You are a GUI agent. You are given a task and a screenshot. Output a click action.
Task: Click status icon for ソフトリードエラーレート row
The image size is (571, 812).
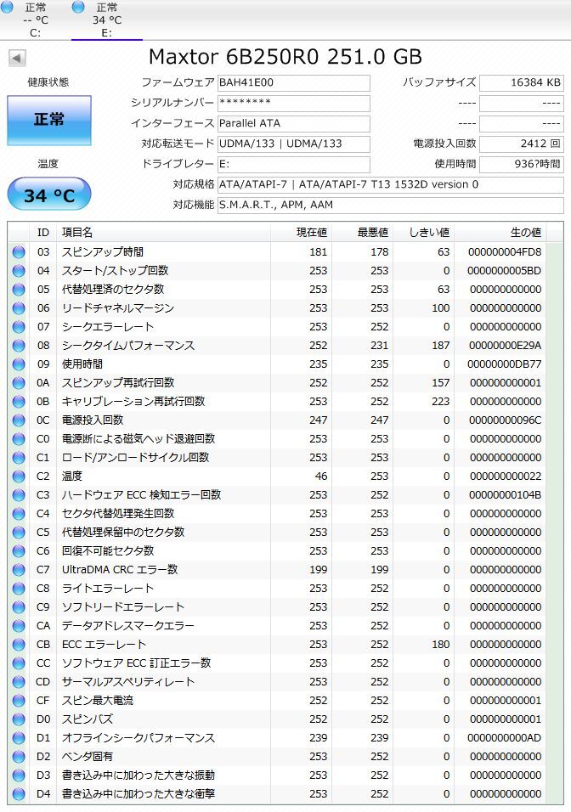pyautogui.click(x=19, y=607)
